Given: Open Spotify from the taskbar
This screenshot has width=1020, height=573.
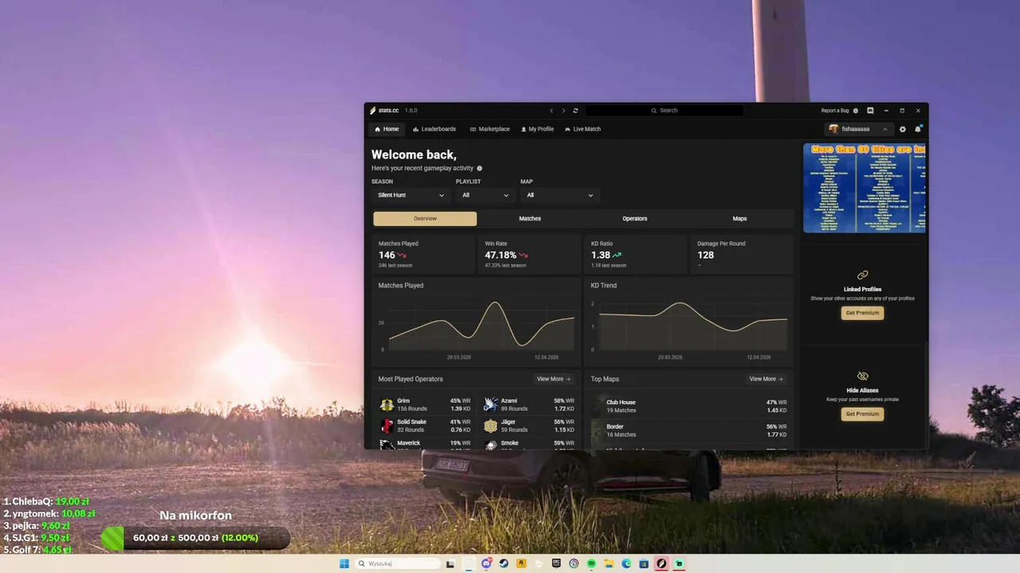Looking at the screenshot, I should pyautogui.click(x=591, y=563).
